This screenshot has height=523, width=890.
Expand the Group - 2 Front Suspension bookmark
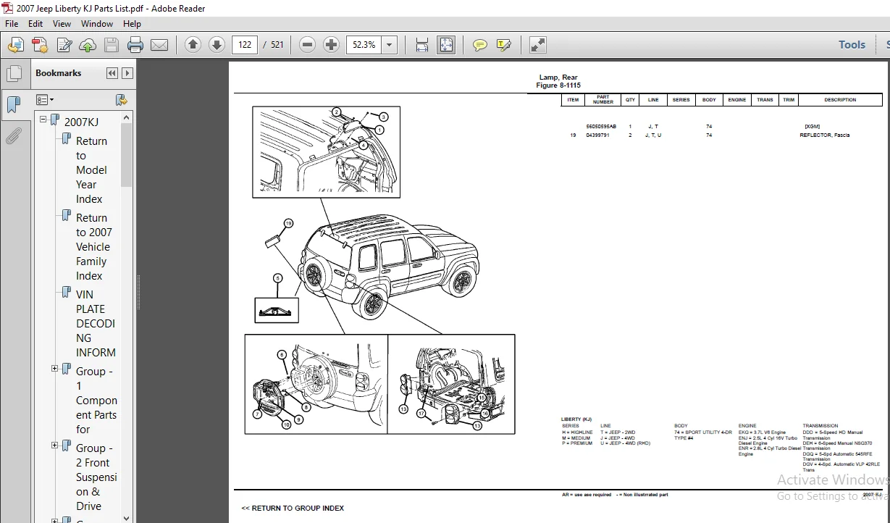pos(55,445)
